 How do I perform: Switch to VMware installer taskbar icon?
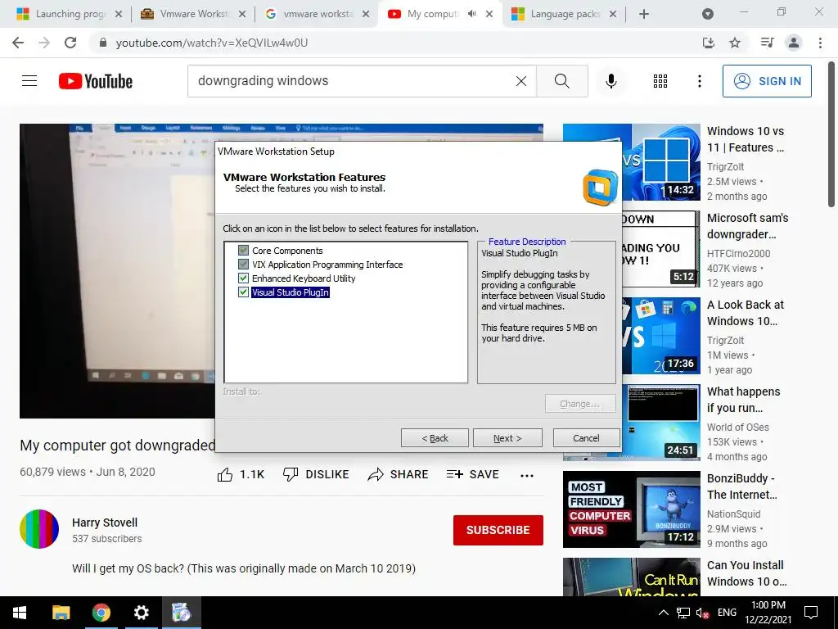pos(181,613)
